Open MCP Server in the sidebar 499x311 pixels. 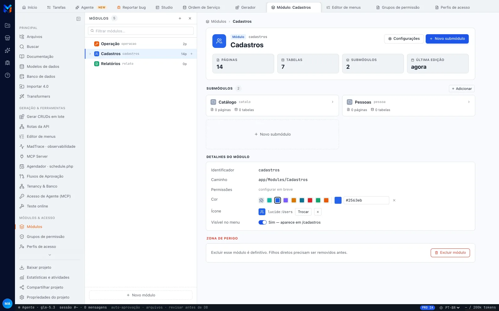[x=37, y=156]
